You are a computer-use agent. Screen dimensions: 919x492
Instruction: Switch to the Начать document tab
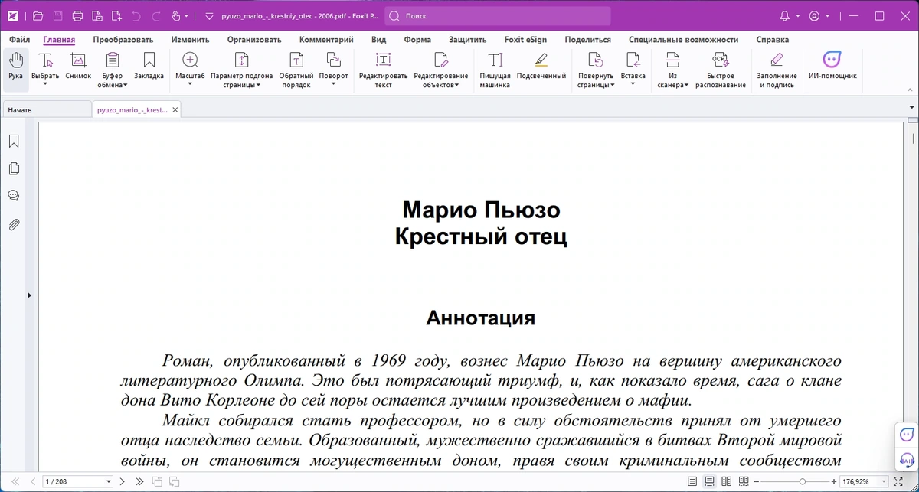click(x=46, y=110)
